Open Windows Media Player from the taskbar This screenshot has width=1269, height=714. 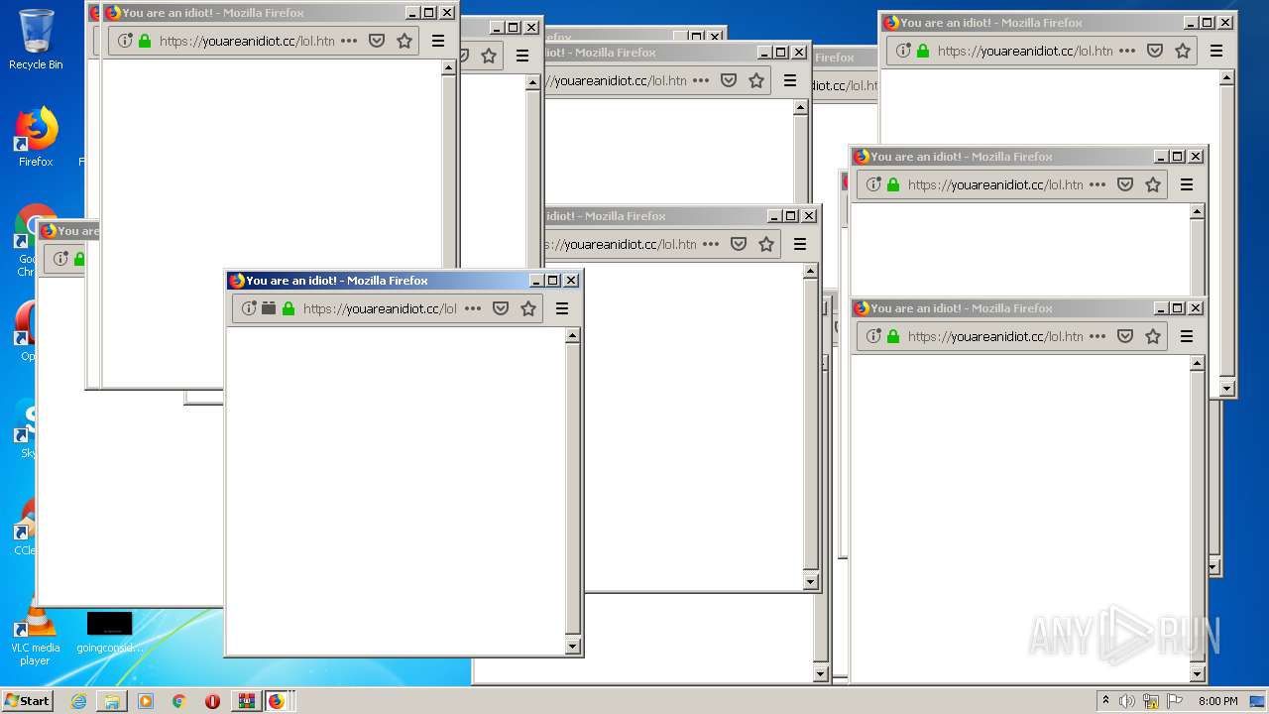[146, 701]
